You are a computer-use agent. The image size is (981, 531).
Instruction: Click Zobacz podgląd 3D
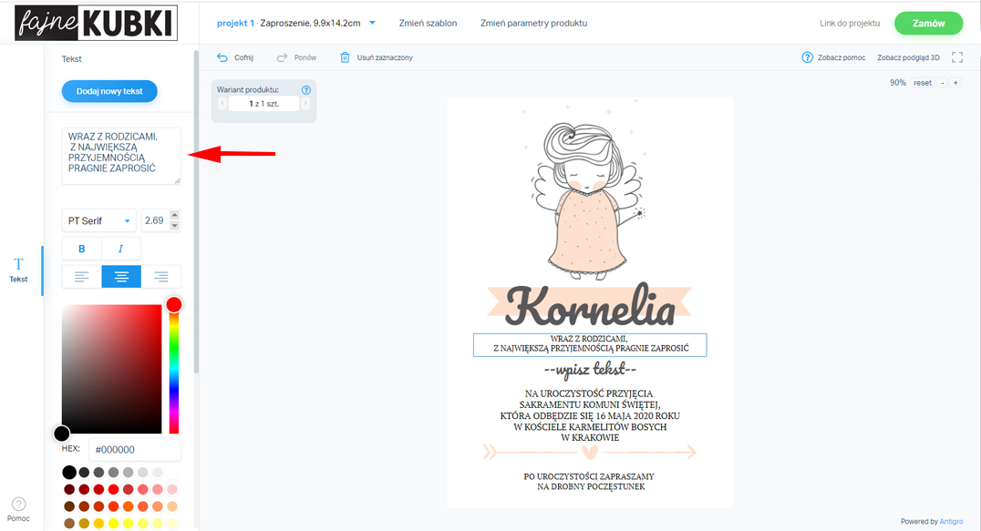(908, 57)
